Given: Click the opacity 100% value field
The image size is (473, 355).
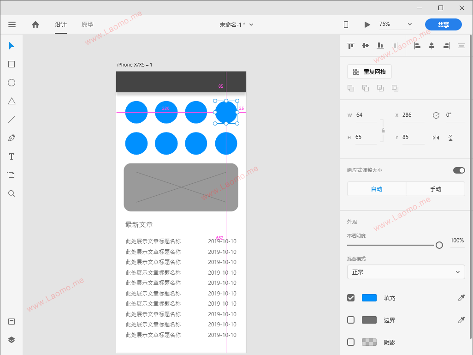Looking at the screenshot, I should 457,241.
